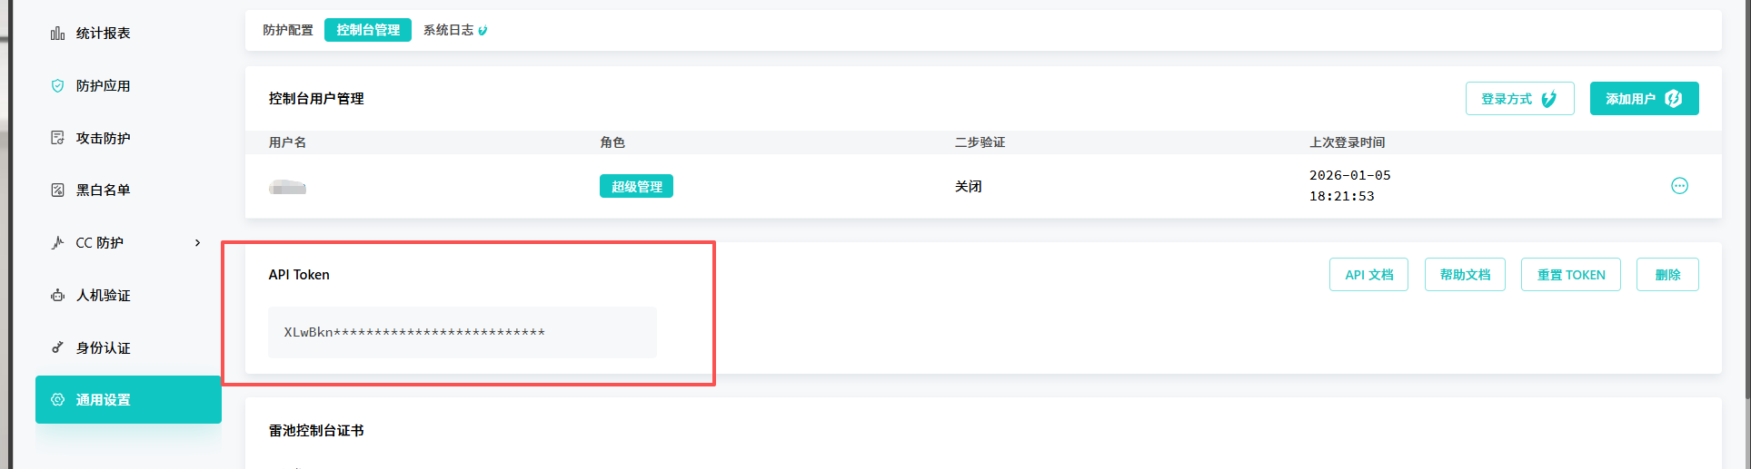Click the human verification robot icon

pos(57,296)
